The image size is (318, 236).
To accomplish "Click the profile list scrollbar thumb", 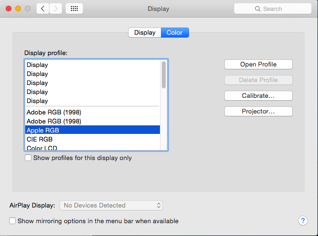I will pyautogui.click(x=164, y=75).
